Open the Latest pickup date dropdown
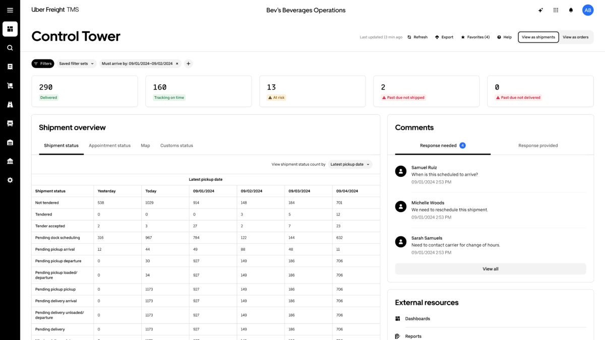Viewport: 605px width, 340px height. tap(350, 164)
